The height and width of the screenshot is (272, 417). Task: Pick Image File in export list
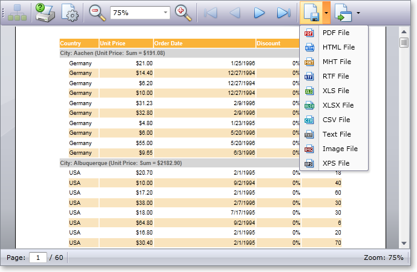(x=339, y=149)
